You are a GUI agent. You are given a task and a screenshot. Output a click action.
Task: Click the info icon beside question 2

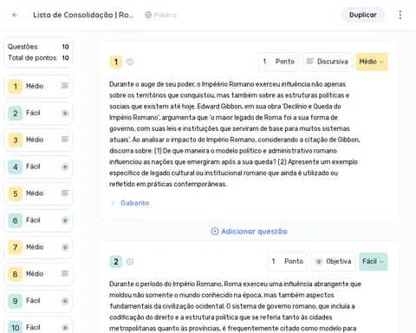[x=130, y=262]
